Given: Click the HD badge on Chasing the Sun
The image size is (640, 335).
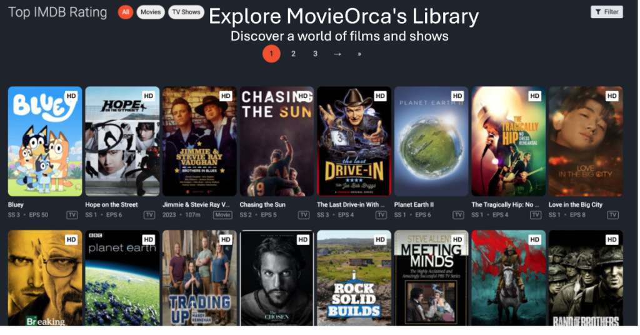Looking at the screenshot, I should (x=303, y=96).
